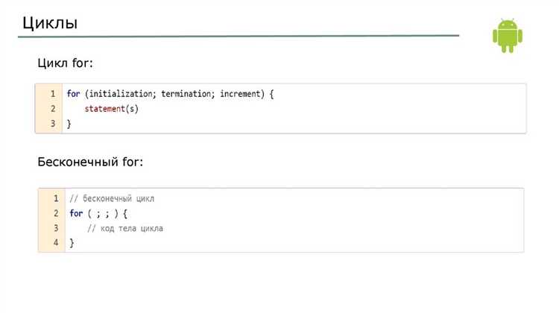Viewport: 559px width, 313px height.
Task: Click line number 4 in the infinite loop block
Action: [56, 243]
